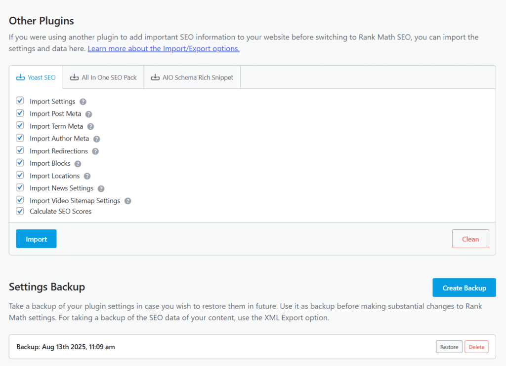
Task: Uncheck the Import Blocks checkbox
Action: [20, 163]
